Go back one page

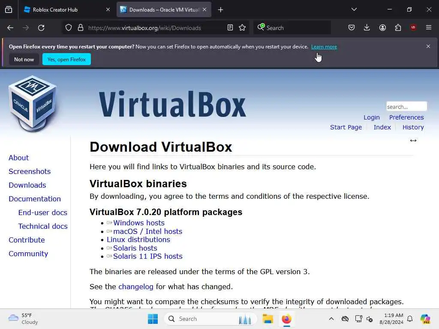pyautogui.click(x=10, y=28)
